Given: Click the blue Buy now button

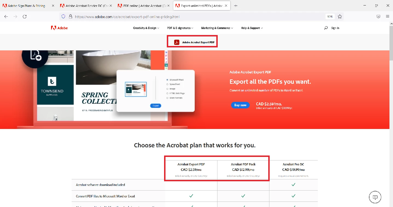Looking at the screenshot, I should point(240,105).
